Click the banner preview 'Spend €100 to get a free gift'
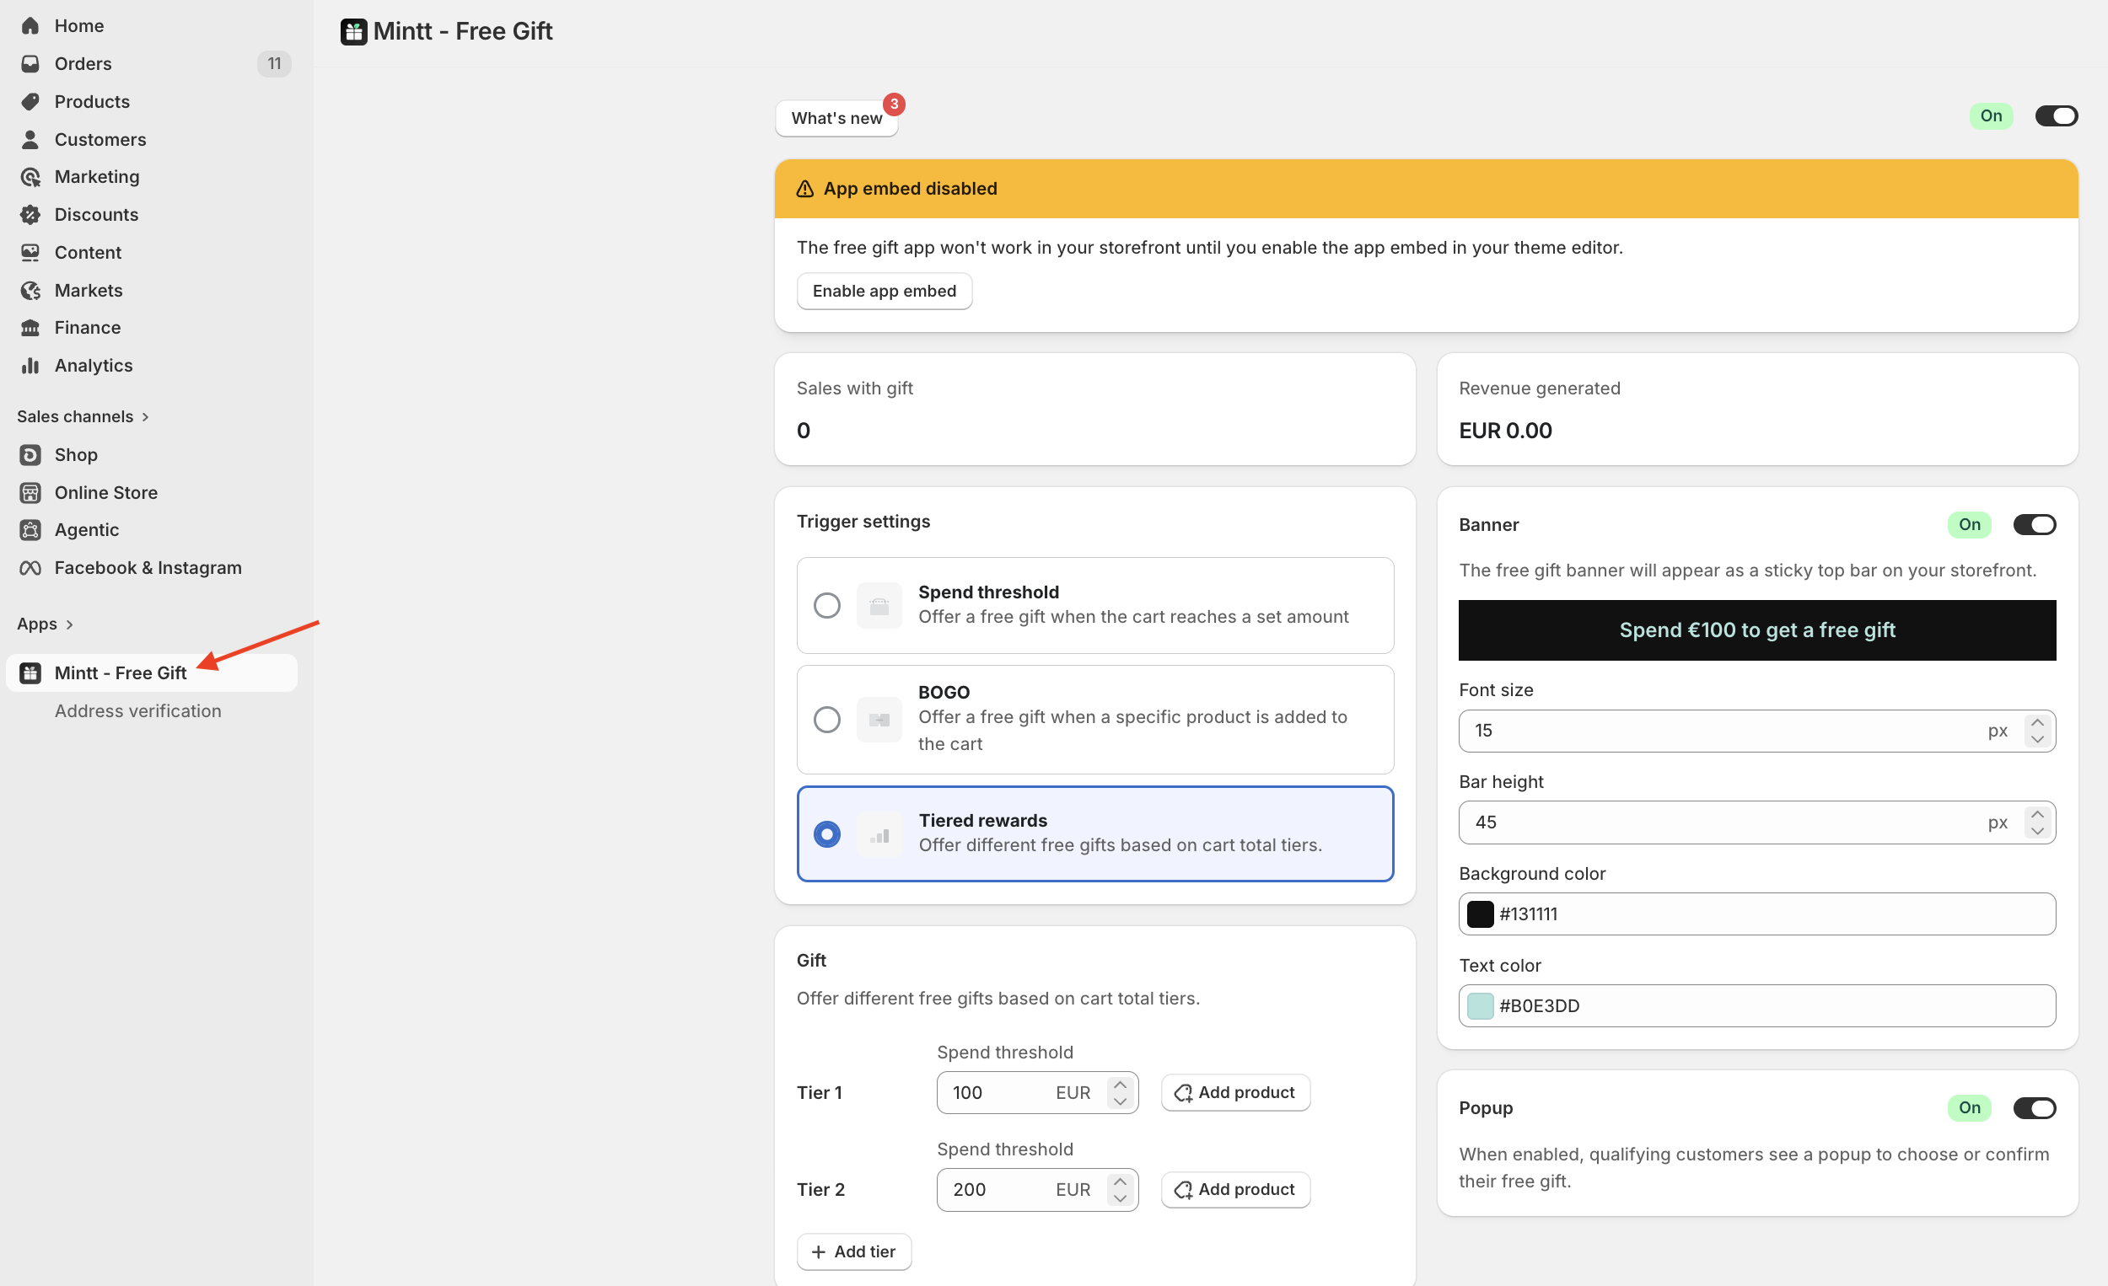This screenshot has height=1286, width=2108. click(x=1756, y=630)
